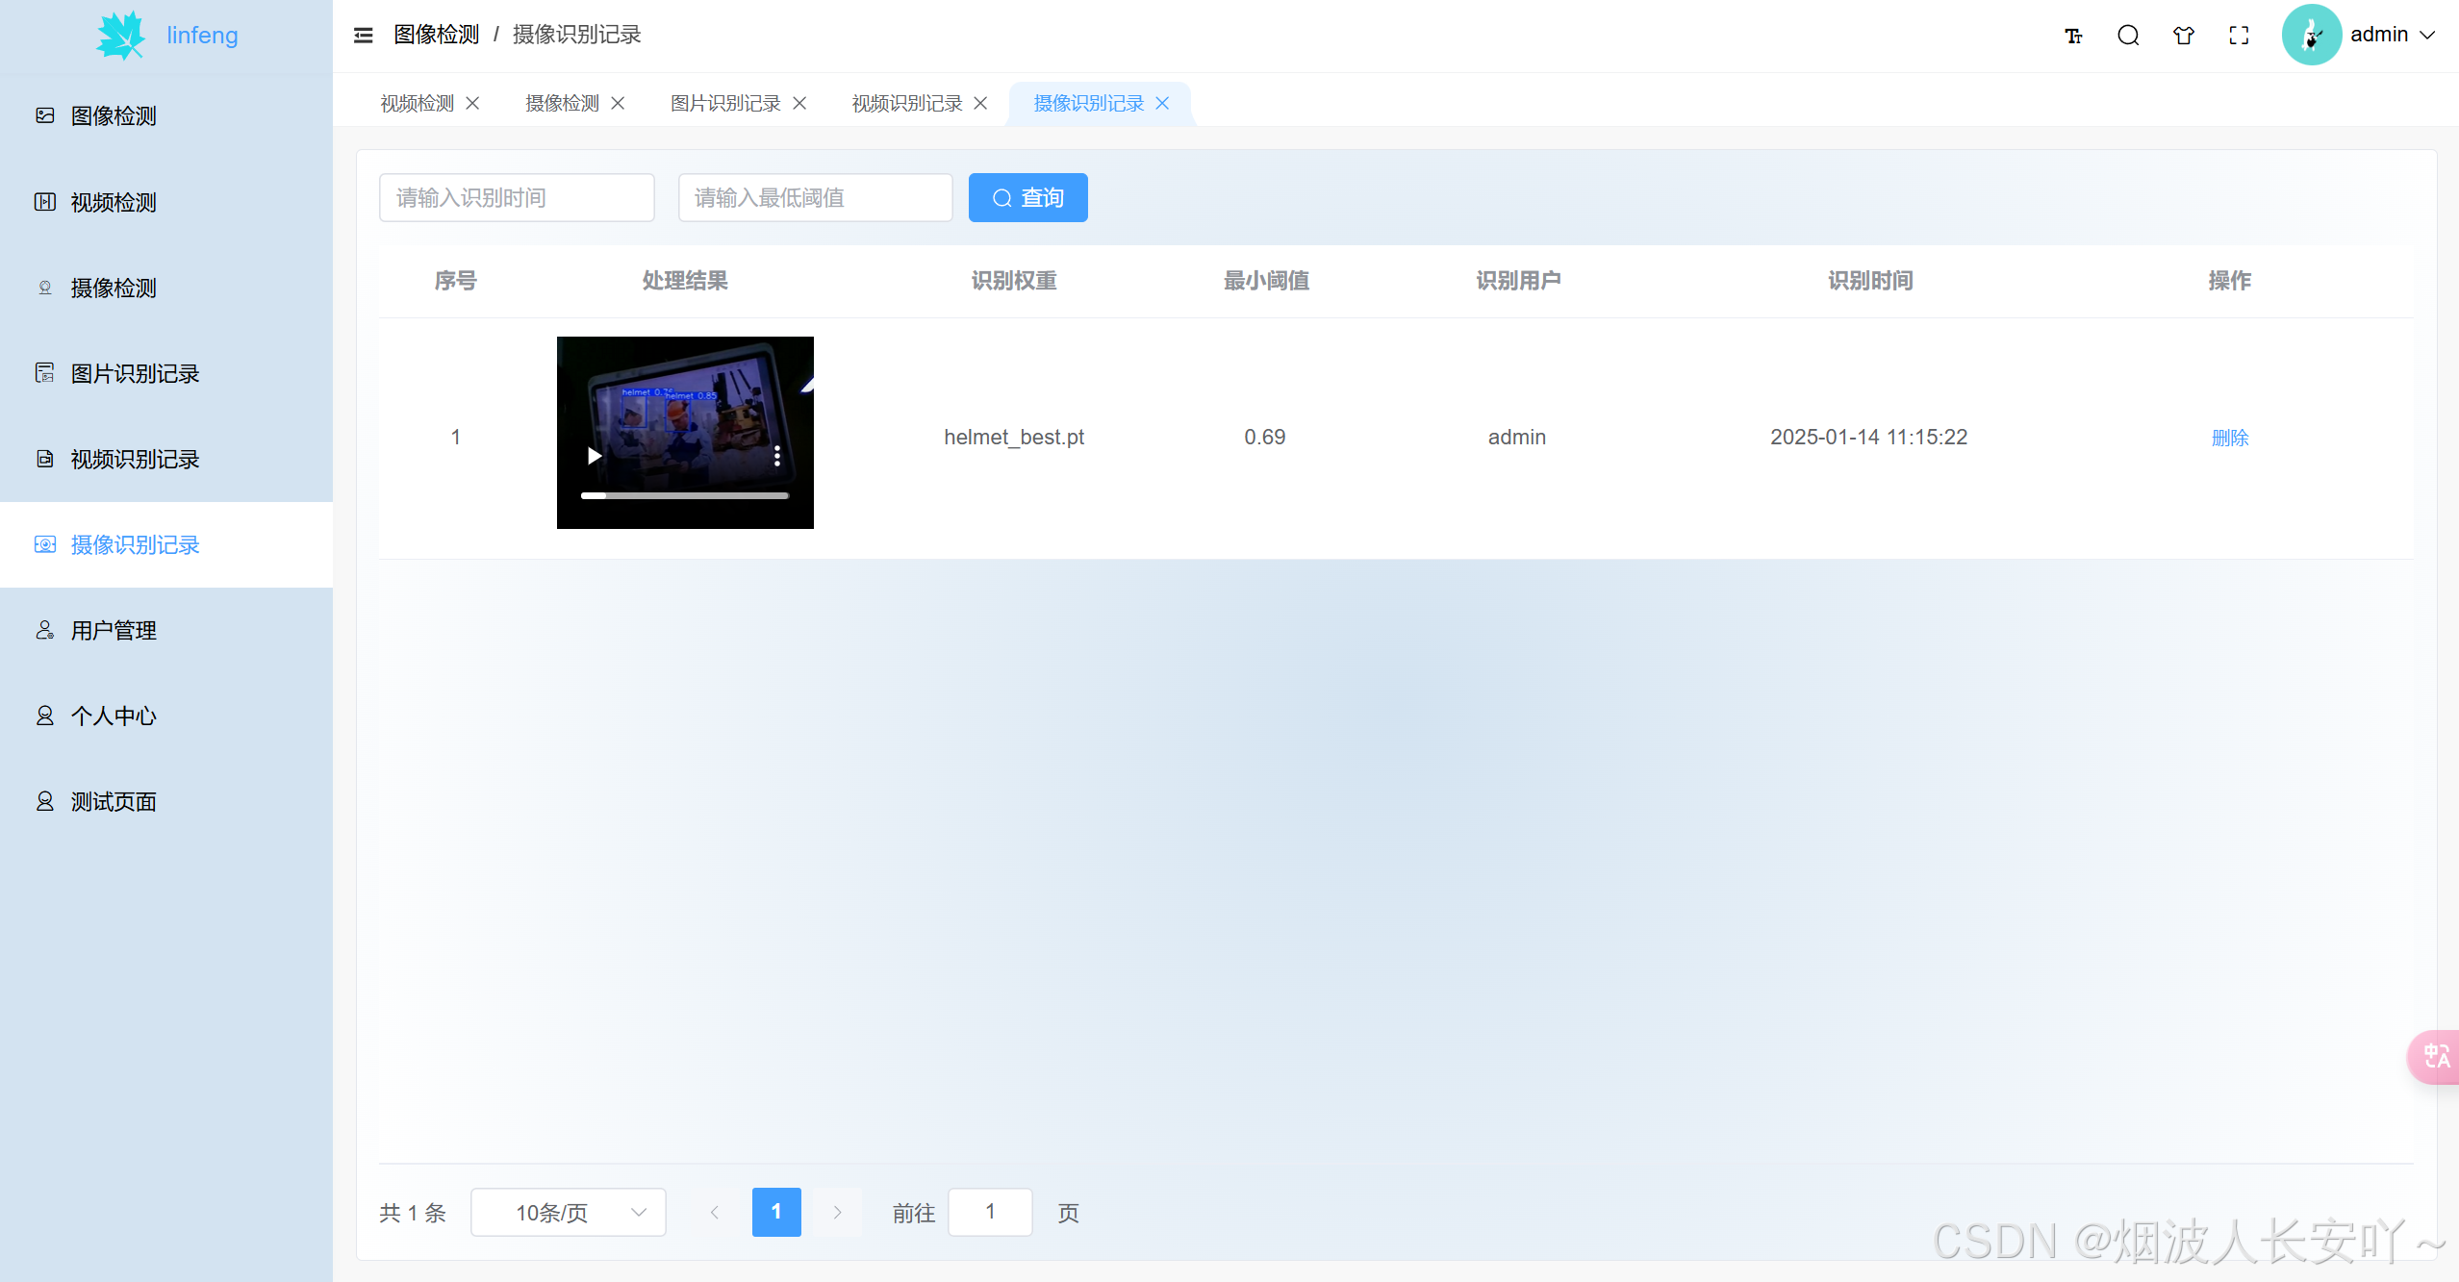Click the linfeng maple leaf logo
This screenshot has width=2459, height=1282.
(121, 36)
